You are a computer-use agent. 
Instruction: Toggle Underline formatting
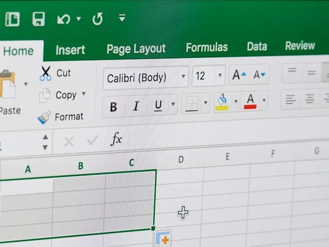(158, 105)
